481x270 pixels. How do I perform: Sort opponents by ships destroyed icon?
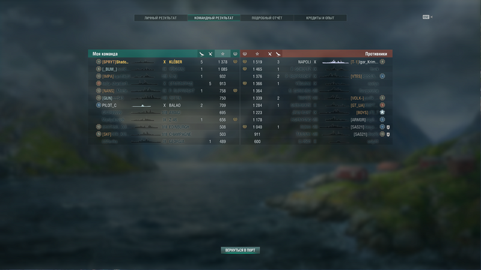pyautogui.click(x=278, y=54)
